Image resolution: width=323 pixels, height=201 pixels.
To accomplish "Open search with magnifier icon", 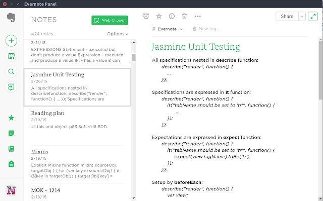I will [11, 71].
